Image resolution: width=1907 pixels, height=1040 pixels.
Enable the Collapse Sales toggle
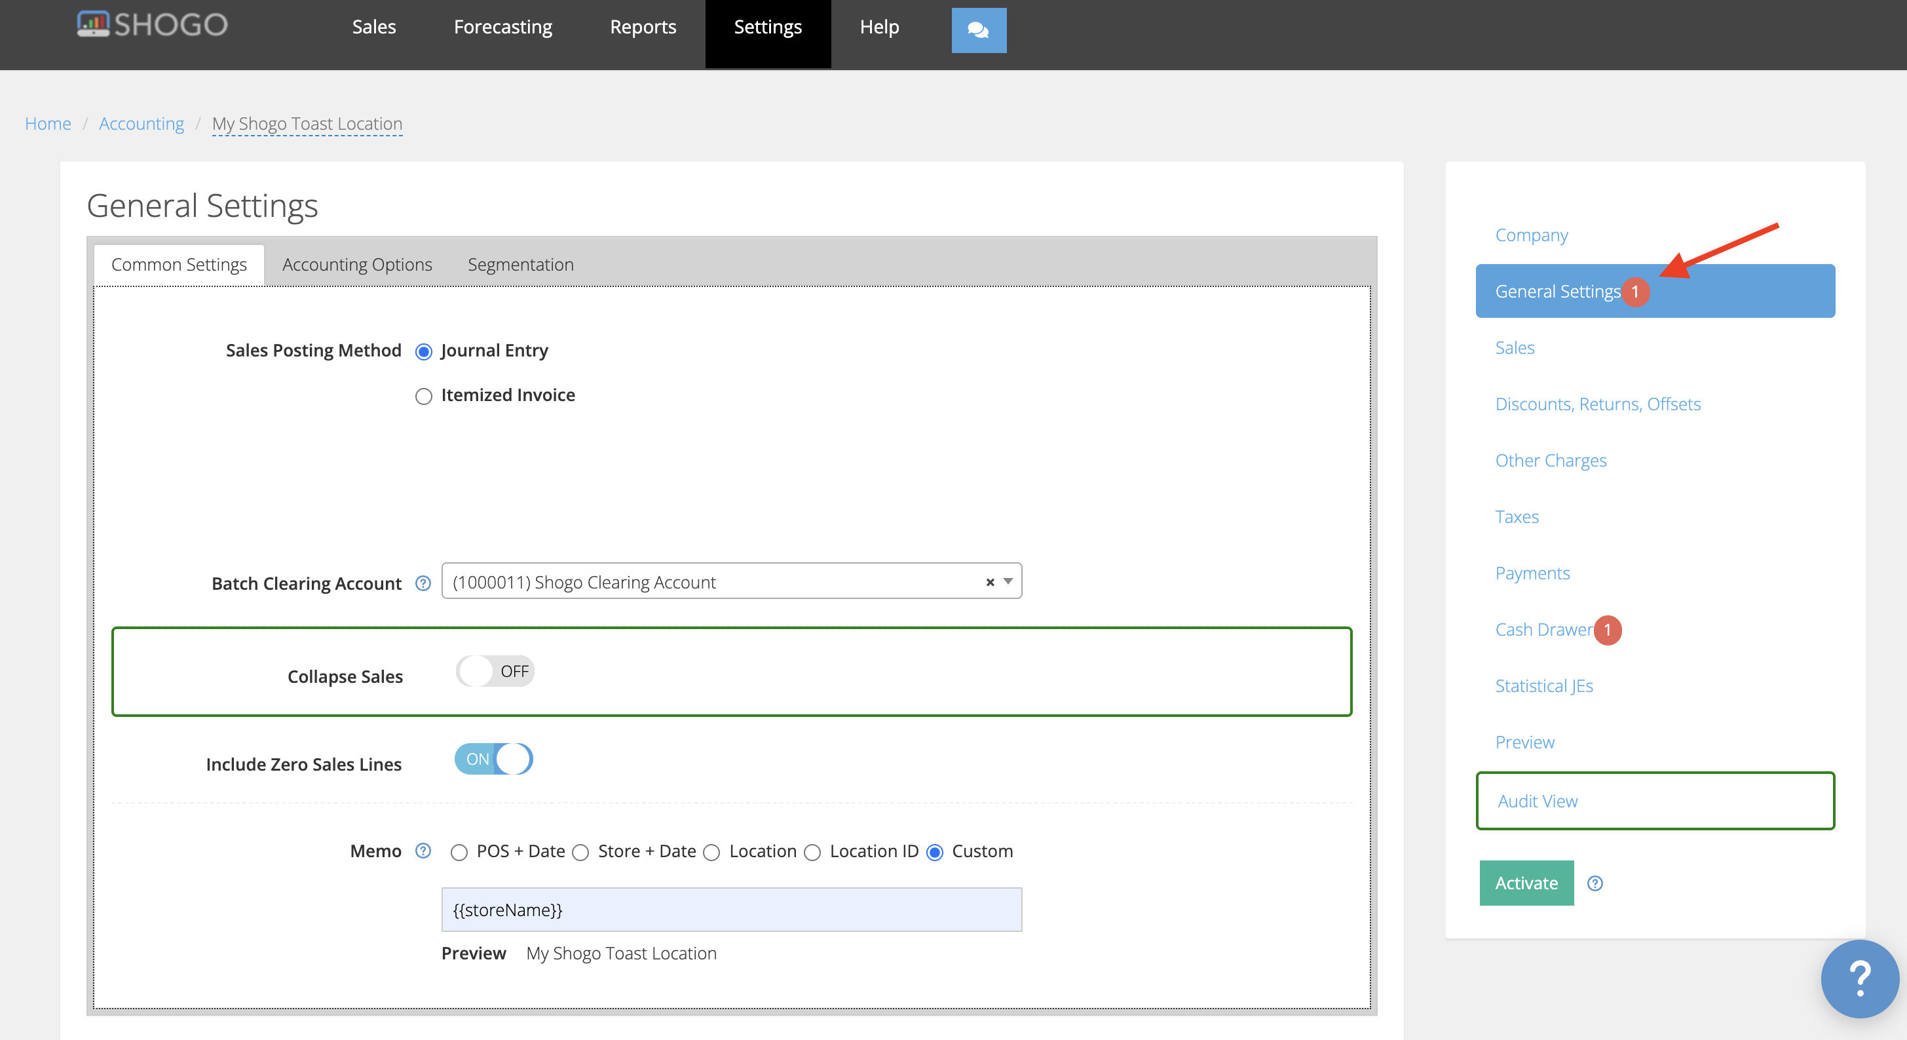(x=495, y=671)
